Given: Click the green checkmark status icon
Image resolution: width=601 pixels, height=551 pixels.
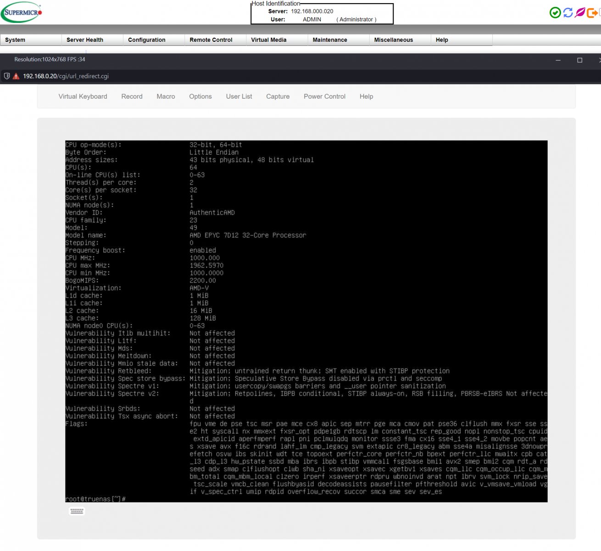Looking at the screenshot, I should coord(555,13).
